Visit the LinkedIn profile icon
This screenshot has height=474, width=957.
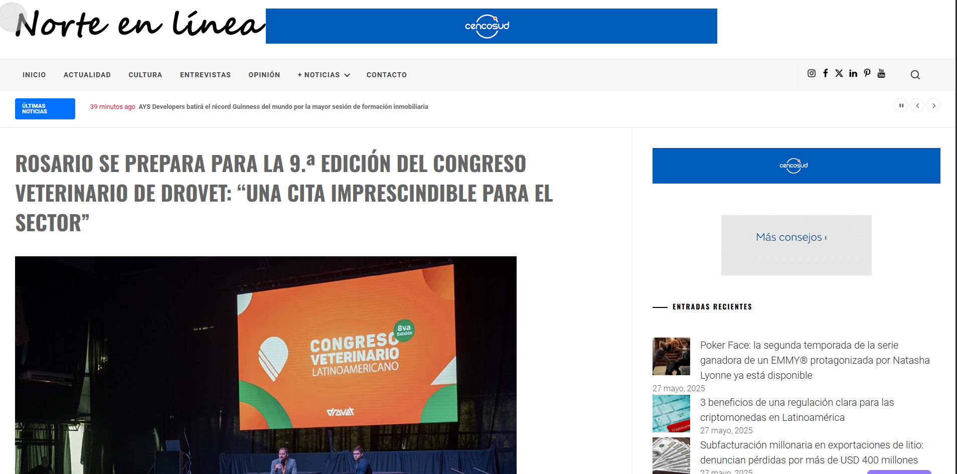(x=853, y=73)
